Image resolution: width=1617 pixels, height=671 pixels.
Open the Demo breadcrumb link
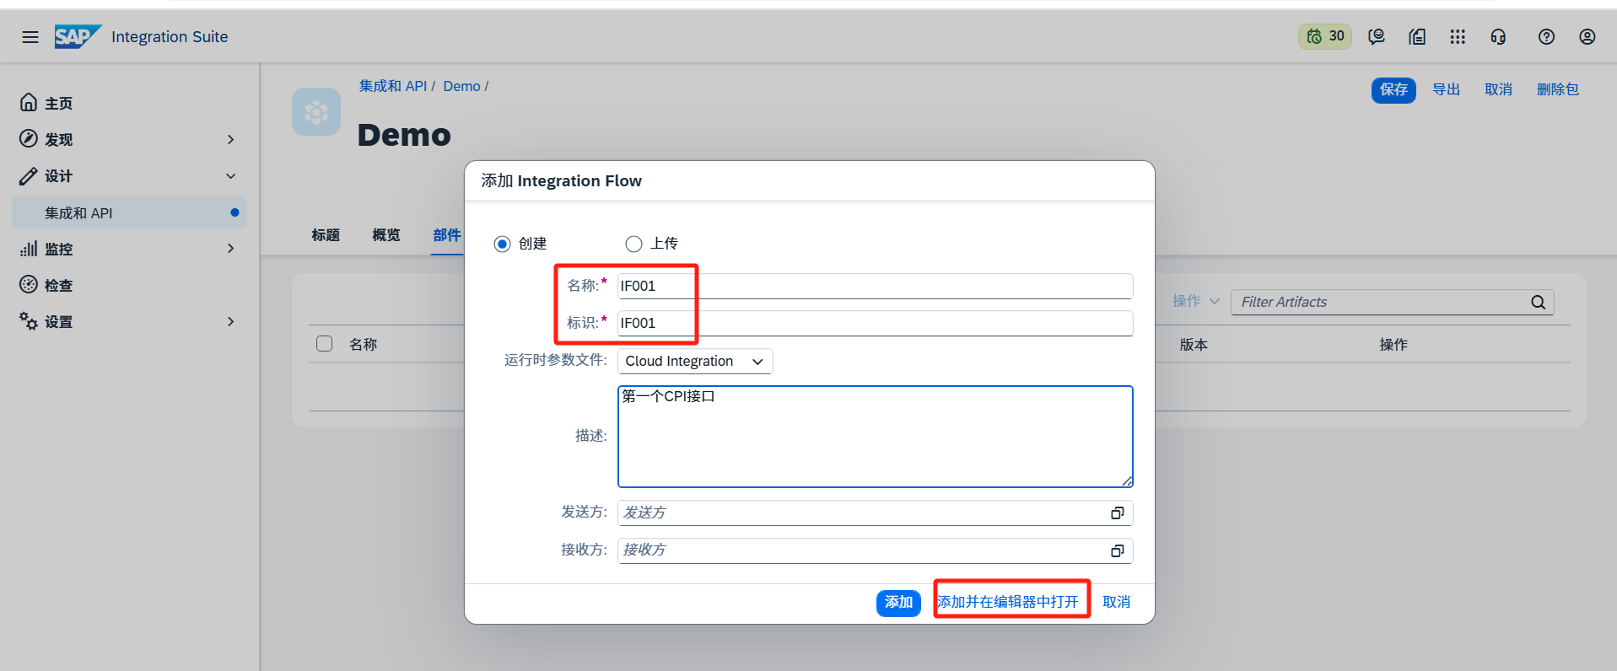tap(462, 86)
